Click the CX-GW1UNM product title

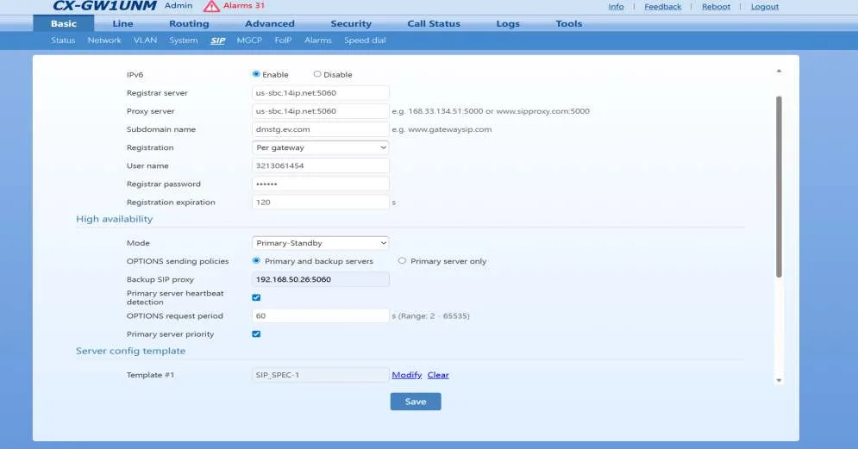tap(104, 6)
